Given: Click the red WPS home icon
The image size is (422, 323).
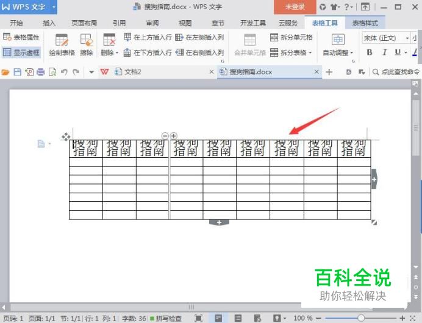Looking at the screenshot, I should click(x=104, y=72).
